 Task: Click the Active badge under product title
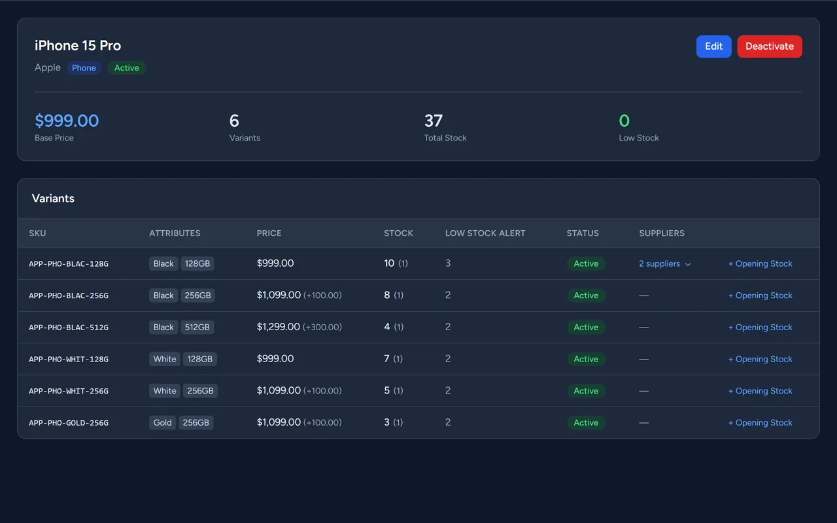point(127,68)
